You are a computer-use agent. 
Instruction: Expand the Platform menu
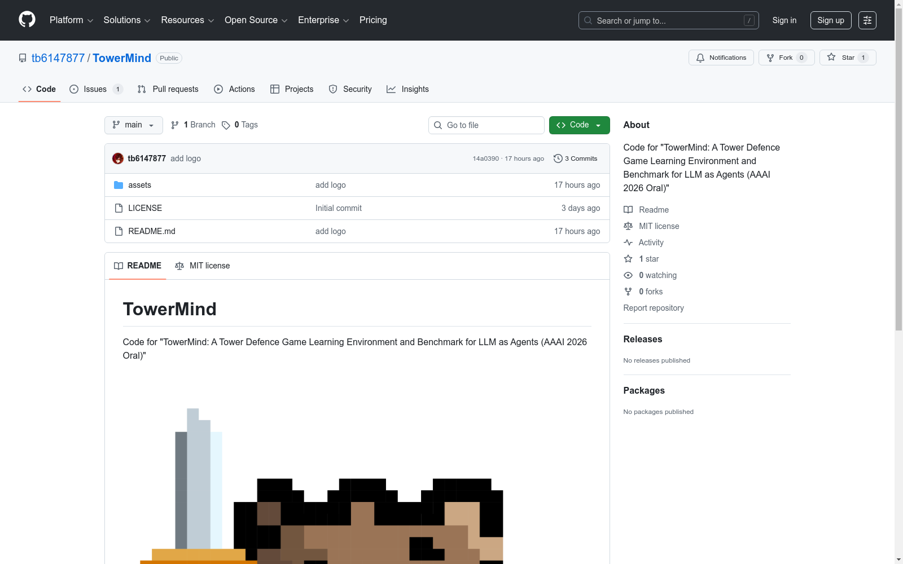pyautogui.click(x=71, y=20)
